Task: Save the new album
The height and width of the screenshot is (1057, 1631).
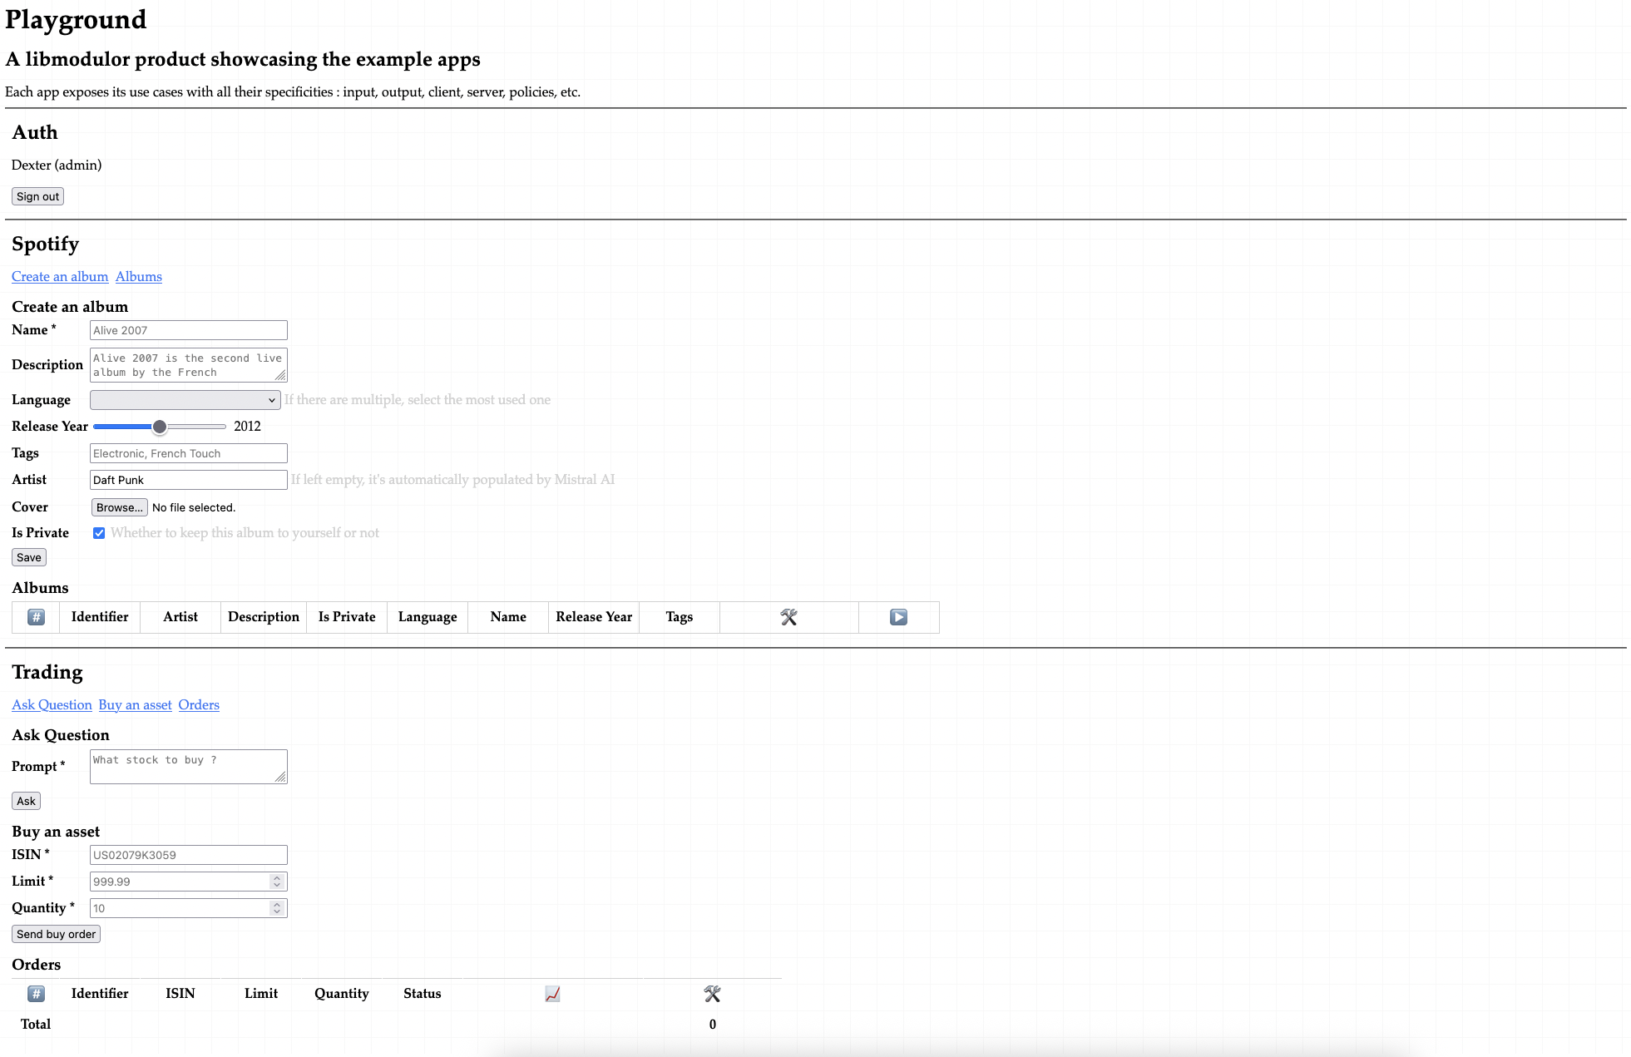Action: tap(28, 557)
